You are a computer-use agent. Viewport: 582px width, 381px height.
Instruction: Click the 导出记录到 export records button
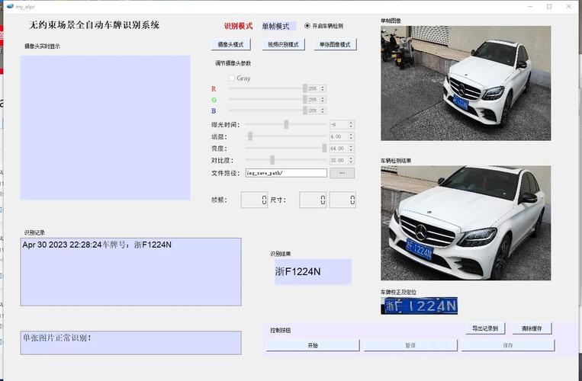pos(485,328)
